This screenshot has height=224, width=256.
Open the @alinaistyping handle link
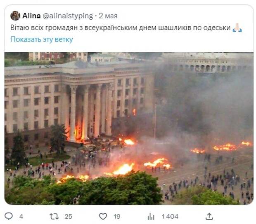[68, 16]
